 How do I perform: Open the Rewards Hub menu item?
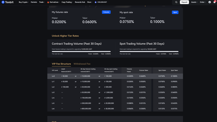pos(80,2)
